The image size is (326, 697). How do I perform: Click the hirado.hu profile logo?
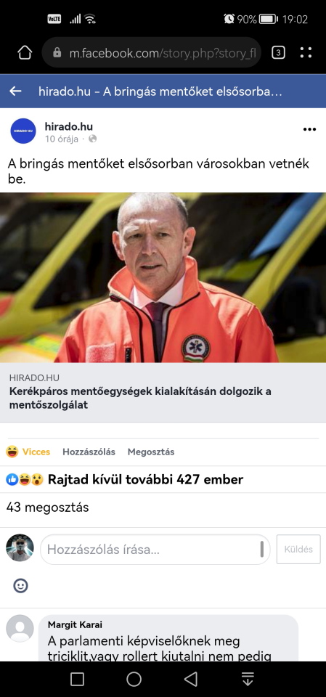pos(23,131)
